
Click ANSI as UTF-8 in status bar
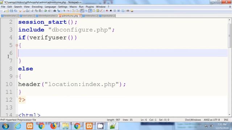[212, 120]
